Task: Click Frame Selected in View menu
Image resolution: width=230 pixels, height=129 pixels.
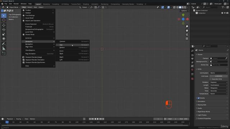Action: pyautogui.click(x=38, y=24)
